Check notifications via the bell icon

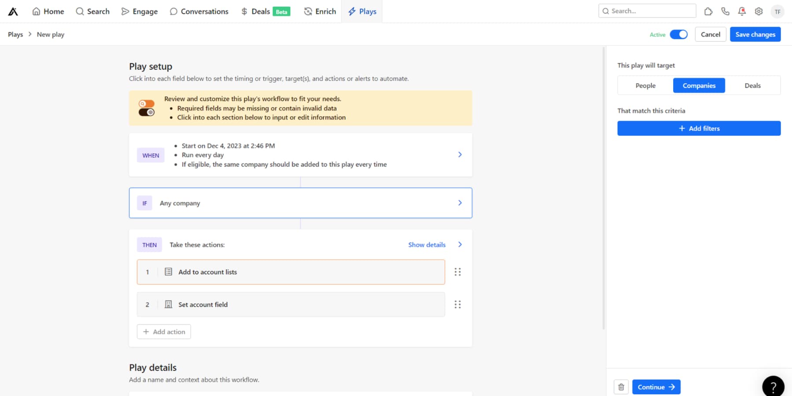click(741, 11)
